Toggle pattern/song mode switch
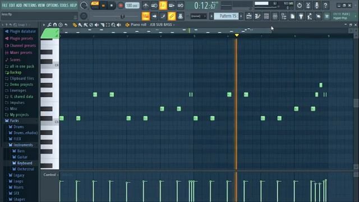Screen dimensions: 359x202 (x=95, y=5)
